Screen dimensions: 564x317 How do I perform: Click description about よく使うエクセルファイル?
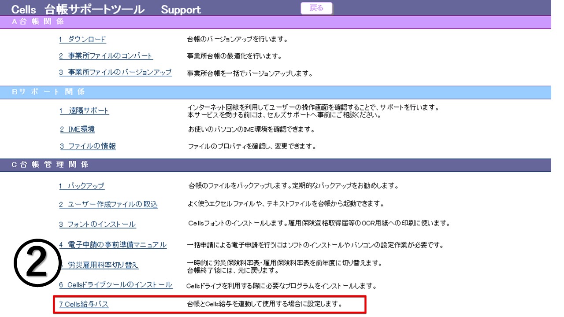(286, 204)
